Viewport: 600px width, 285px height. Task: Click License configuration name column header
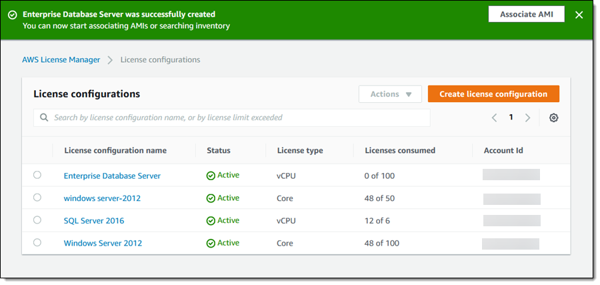coord(115,151)
